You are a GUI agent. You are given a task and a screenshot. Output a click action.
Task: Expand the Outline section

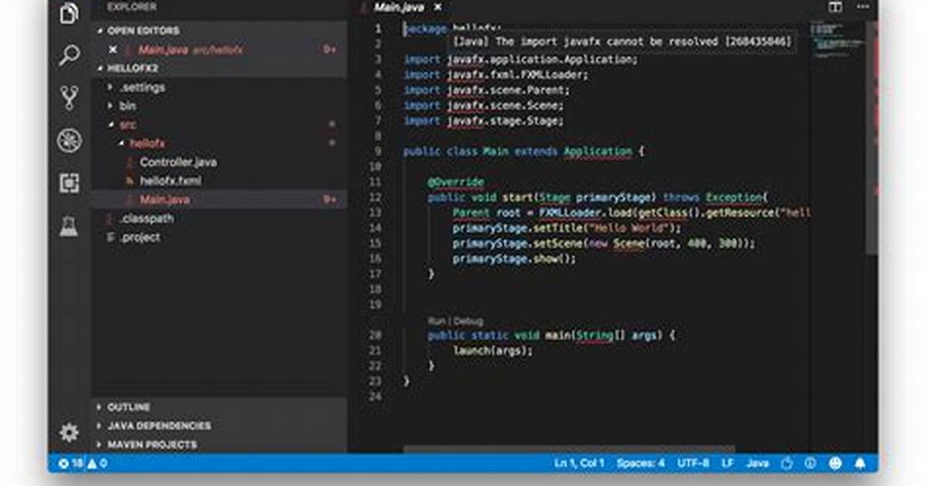point(219,407)
